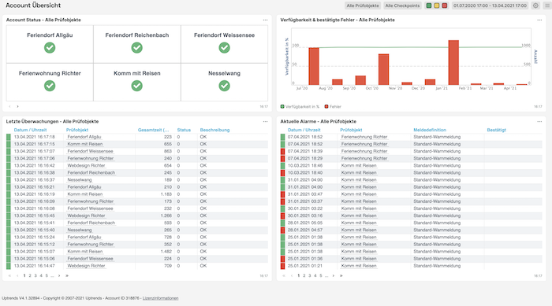Open options menu of Account Status tile
Screen dimensions: 552x306
point(265,20)
